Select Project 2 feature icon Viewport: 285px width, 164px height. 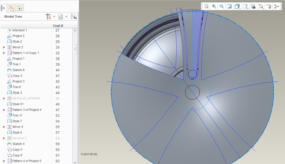(x=9, y=36)
